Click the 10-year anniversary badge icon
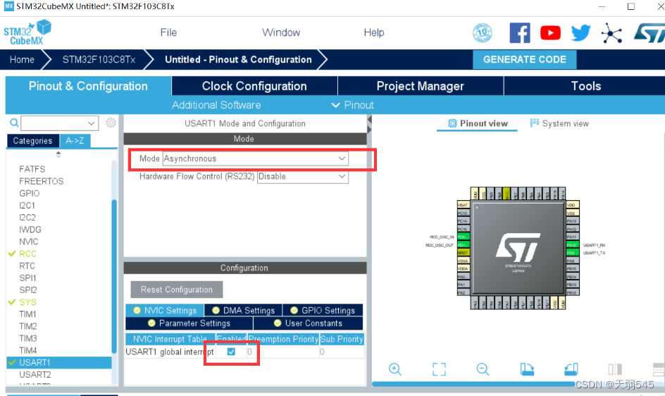Screen dimensions: 665x396 coord(483,32)
